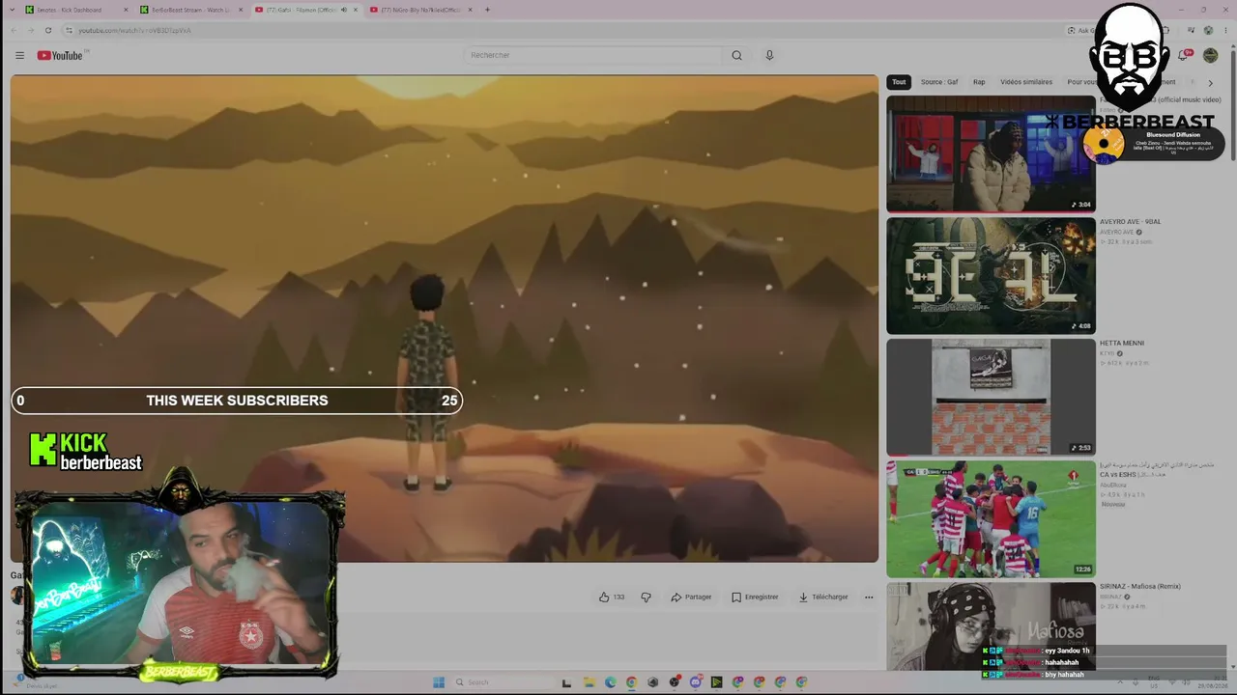
Task: Like the video with 133 likes
Action: pos(612,597)
